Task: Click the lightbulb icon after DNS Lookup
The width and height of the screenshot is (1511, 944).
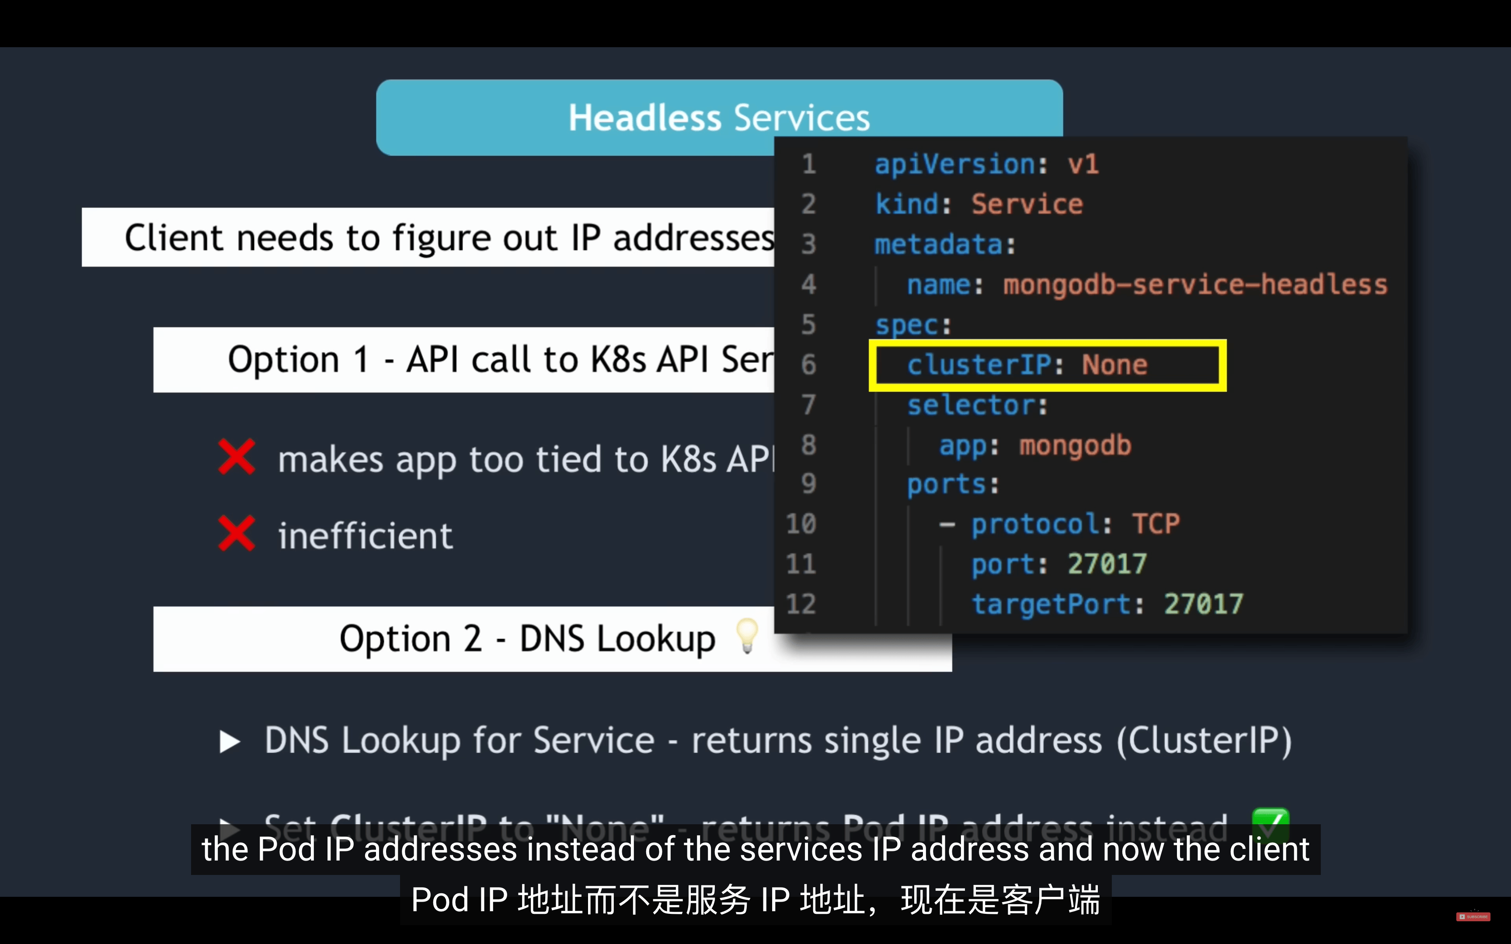Action: coord(747,636)
